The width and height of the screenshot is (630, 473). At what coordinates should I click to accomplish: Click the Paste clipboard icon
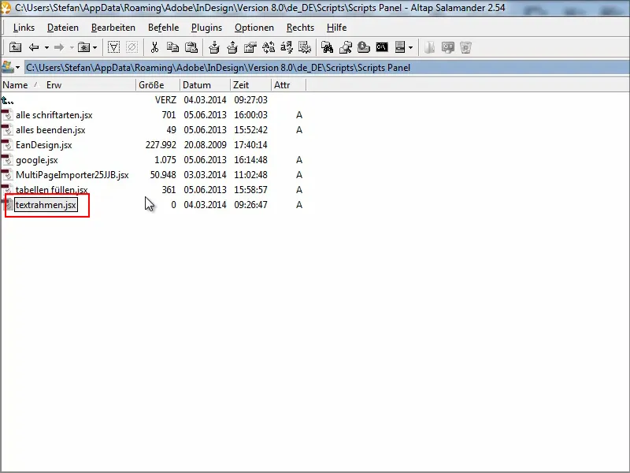191,47
